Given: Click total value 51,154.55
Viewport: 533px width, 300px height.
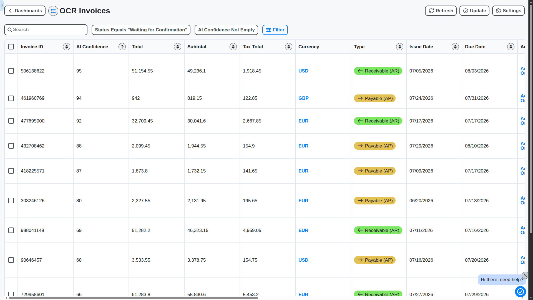Looking at the screenshot, I should [x=142, y=71].
